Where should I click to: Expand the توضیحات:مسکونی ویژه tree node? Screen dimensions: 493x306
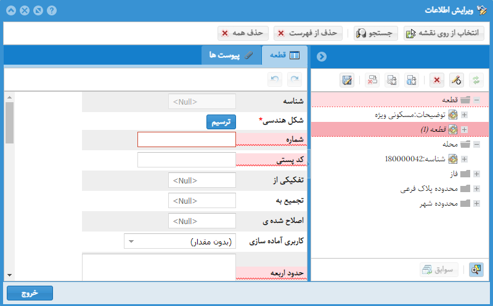(x=464, y=115)
